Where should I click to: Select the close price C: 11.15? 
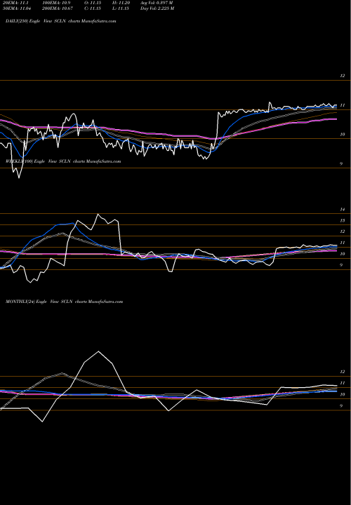[93, 8]
